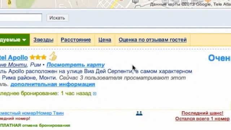
Task: Open Посмотреть карту link
Action: pyautogui.click(x=75, y=65)
